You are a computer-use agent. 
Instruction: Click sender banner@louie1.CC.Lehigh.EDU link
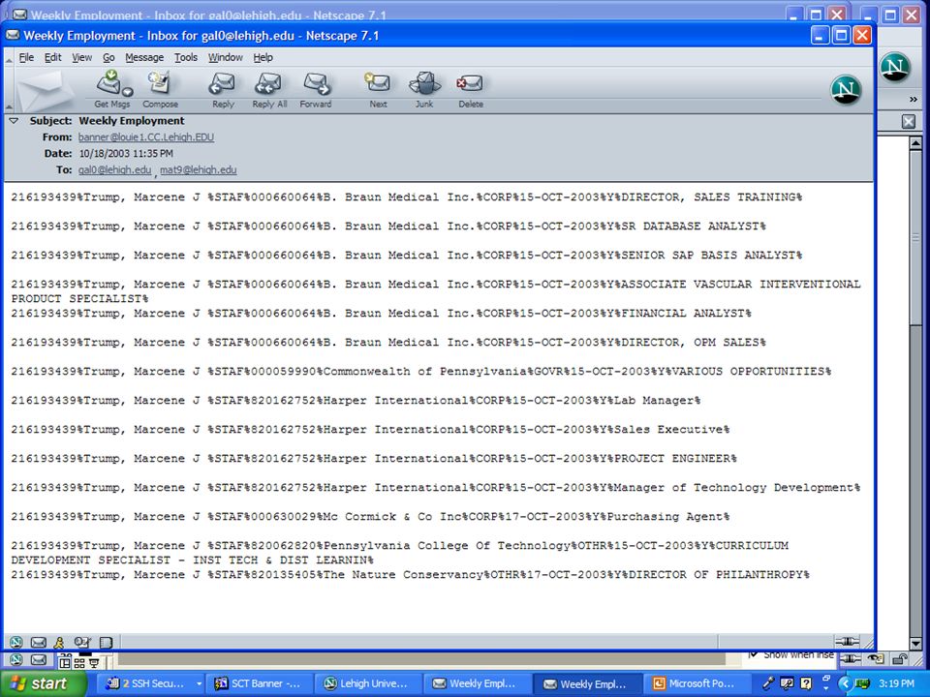146,136
